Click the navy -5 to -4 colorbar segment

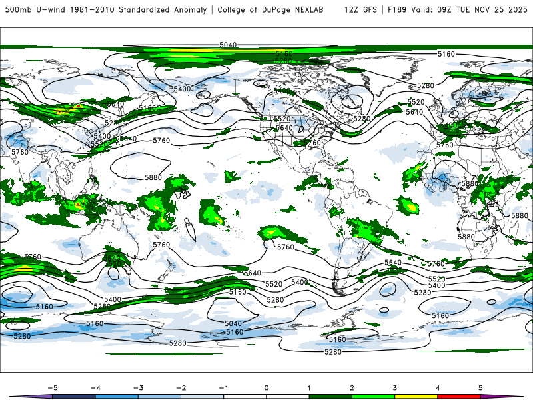tap(74, 397)
